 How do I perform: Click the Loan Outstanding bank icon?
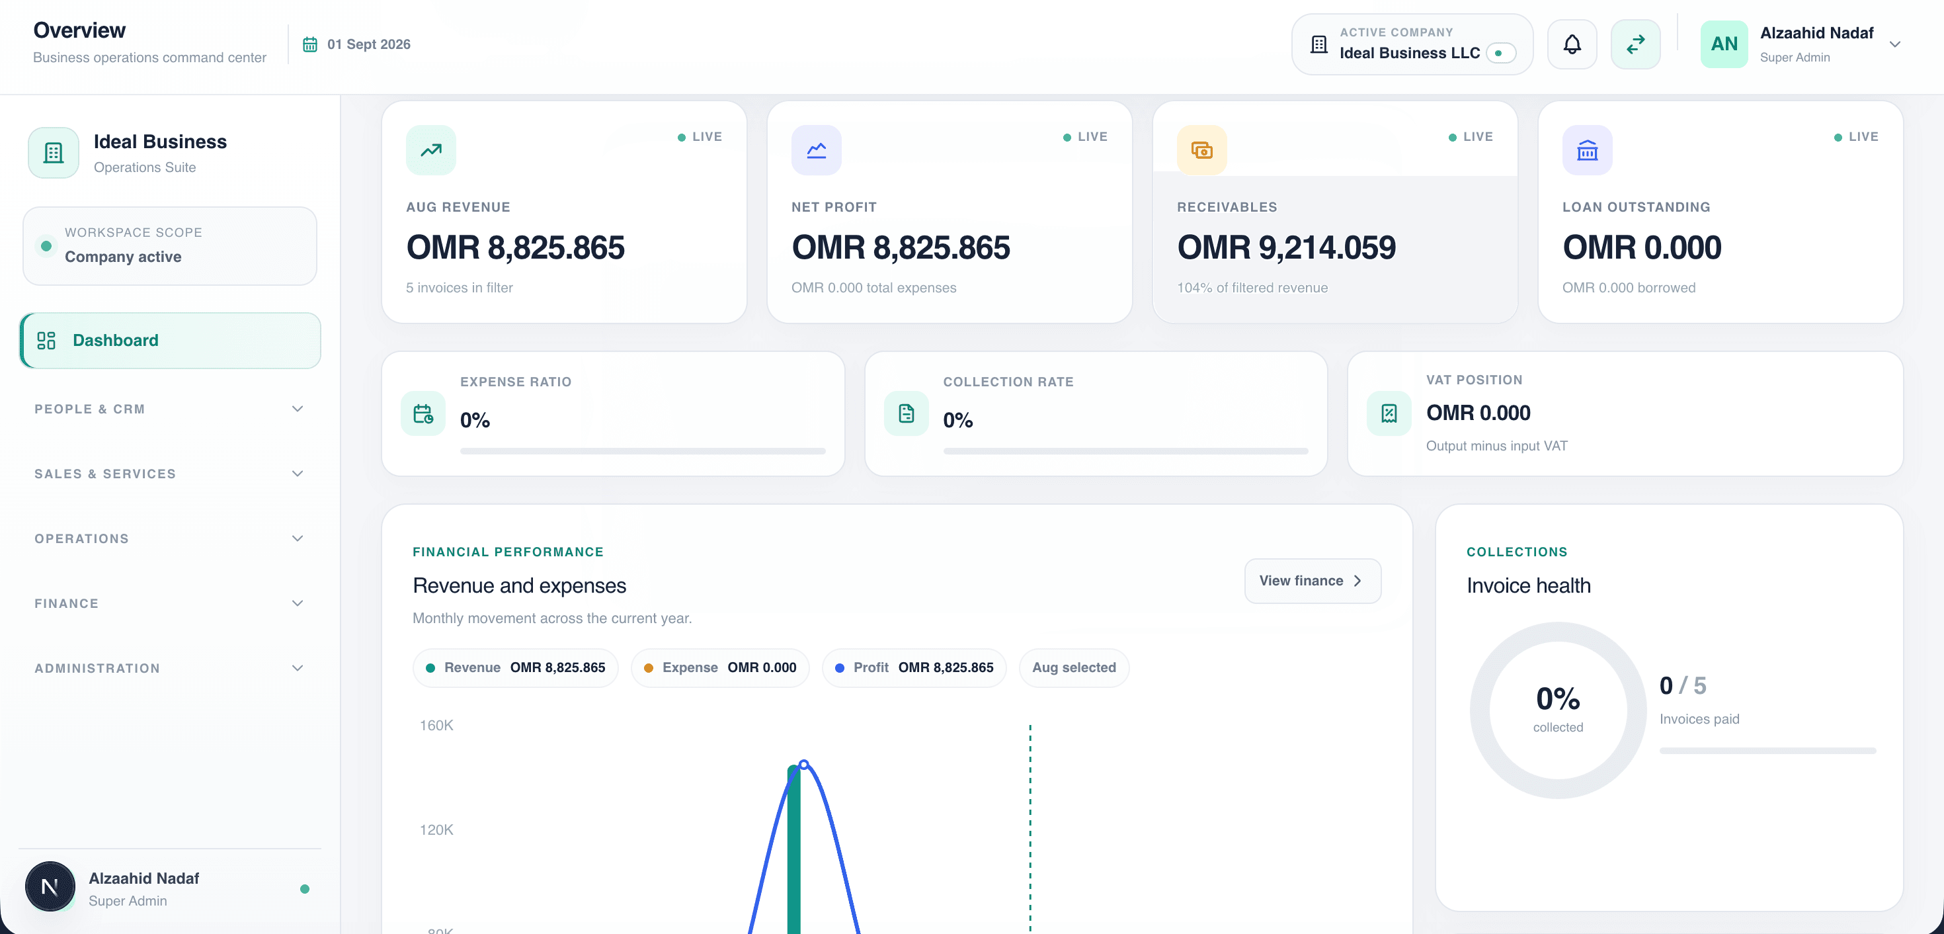point(1587,150)
